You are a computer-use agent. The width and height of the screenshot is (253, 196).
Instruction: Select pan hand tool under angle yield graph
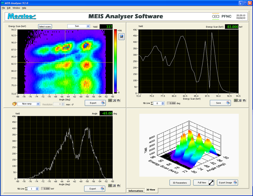pyautogui.click(x=118, y=185)
